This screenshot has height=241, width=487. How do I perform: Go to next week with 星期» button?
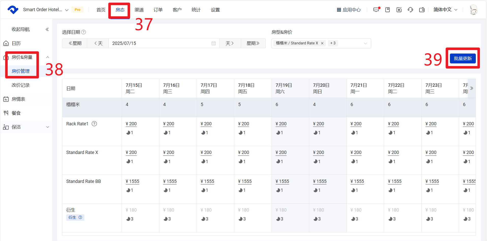253,43
